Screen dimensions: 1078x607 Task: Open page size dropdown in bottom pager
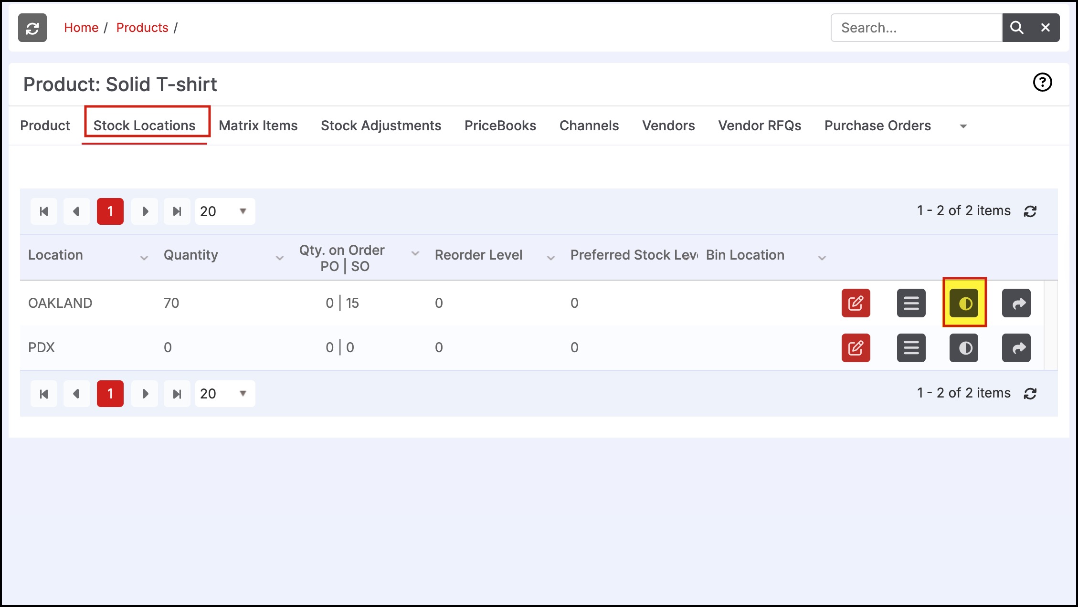point(225,394)
